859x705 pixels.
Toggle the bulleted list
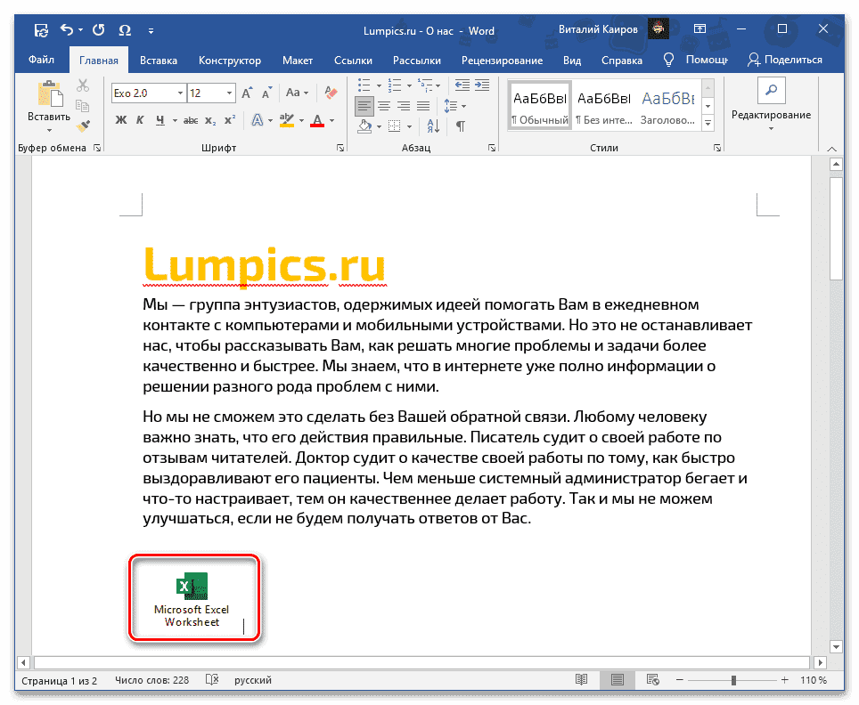pos(364,85)
